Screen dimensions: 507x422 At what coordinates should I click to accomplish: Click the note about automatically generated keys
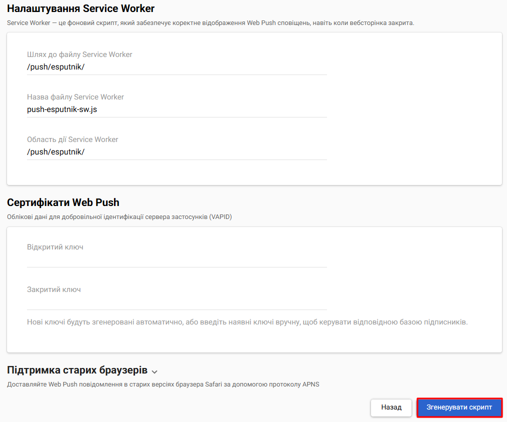tap(247, 322)
